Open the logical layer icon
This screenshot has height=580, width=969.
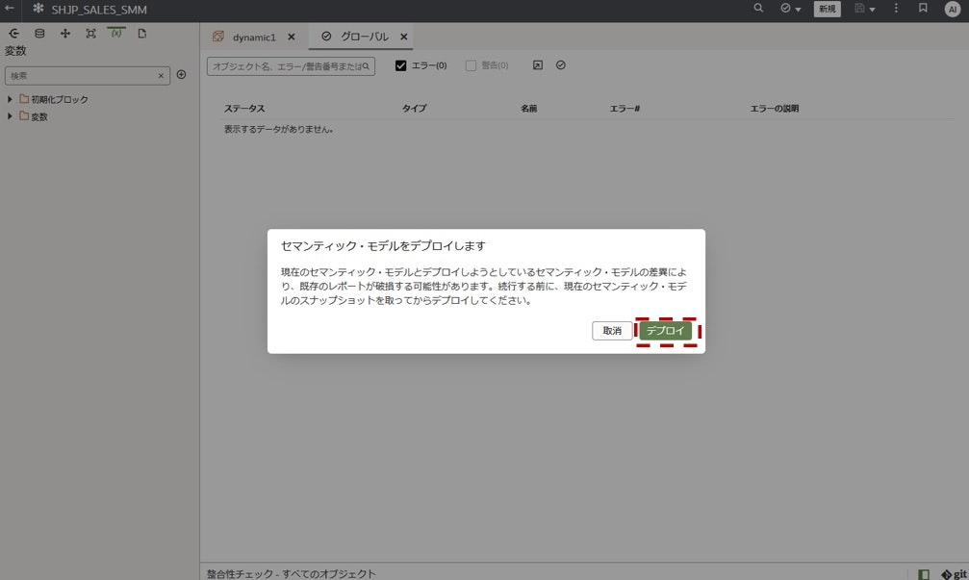(64, 34)
